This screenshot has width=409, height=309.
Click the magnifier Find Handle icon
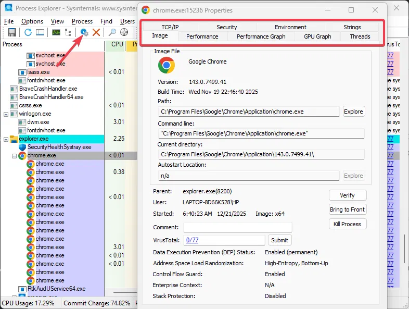(112, 32)
